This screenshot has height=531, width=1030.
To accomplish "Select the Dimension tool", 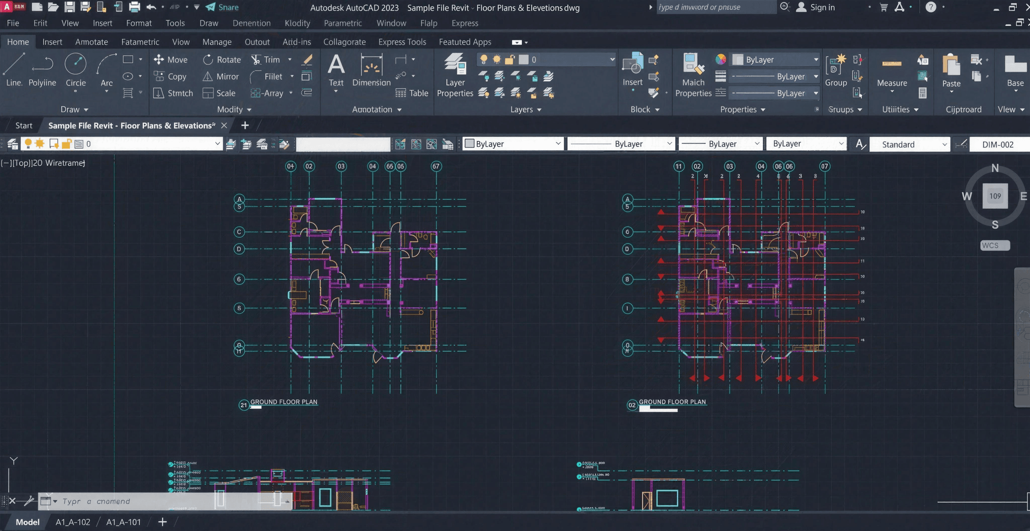I will 371,69.
